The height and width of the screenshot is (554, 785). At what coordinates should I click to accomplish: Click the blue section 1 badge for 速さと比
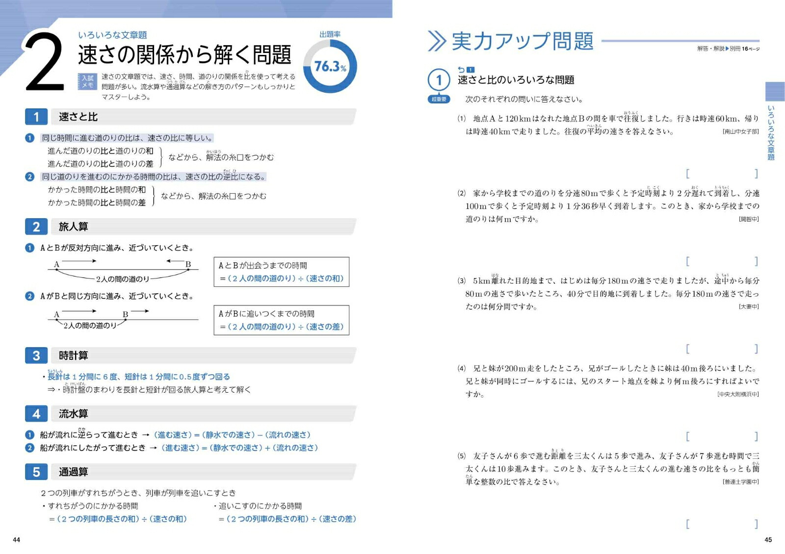tap(36, 117)
